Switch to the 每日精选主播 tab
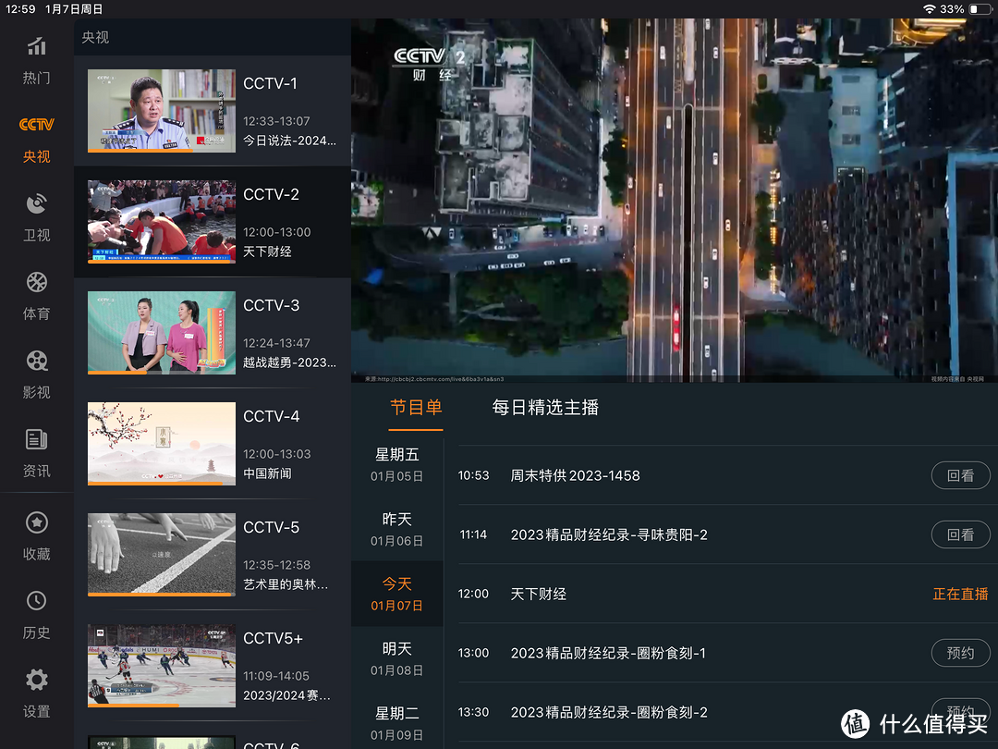 coord(545,408)
